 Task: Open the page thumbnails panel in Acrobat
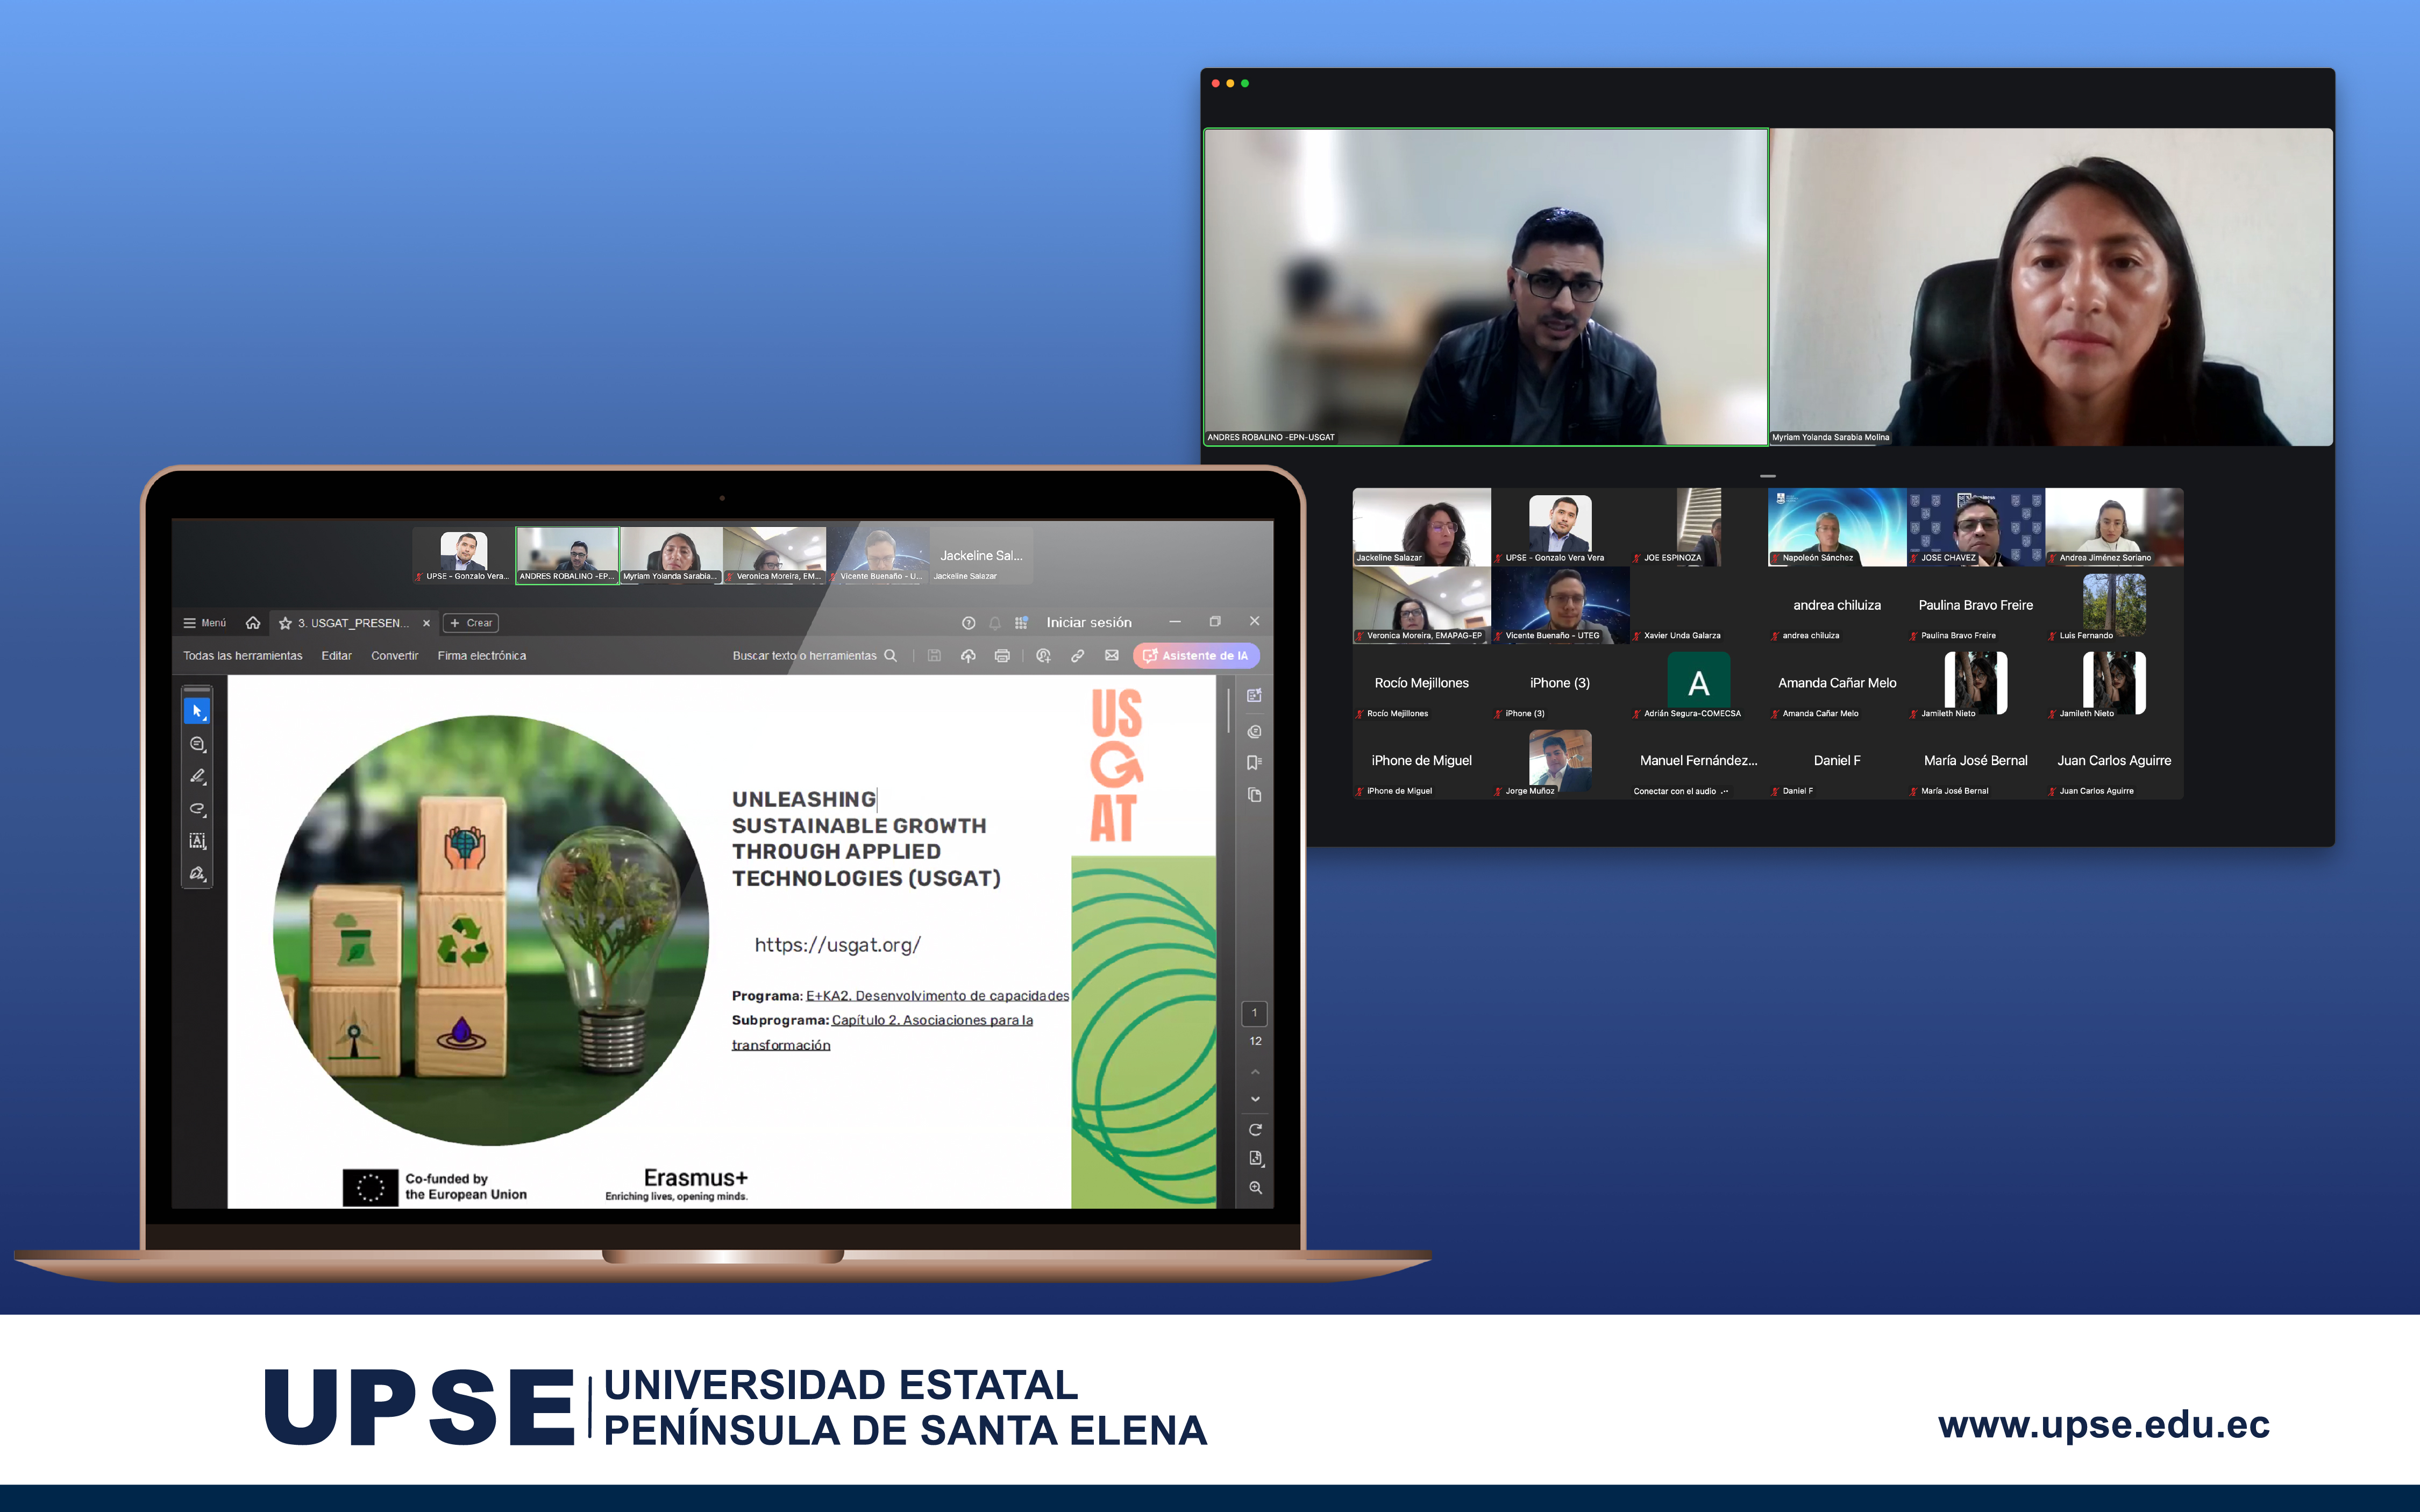(x=1254, y=795)
